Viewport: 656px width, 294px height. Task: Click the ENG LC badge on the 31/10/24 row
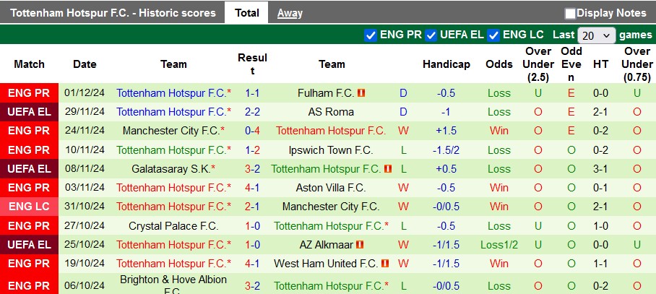coord(29,207)
